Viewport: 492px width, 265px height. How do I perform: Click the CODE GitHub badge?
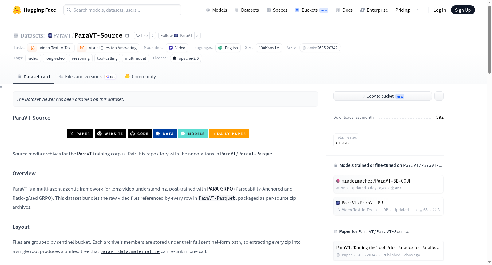(x=140, y=134)
